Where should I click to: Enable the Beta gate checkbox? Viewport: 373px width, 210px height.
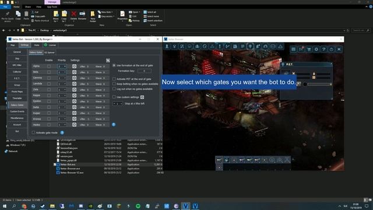[x=49, y=72]
